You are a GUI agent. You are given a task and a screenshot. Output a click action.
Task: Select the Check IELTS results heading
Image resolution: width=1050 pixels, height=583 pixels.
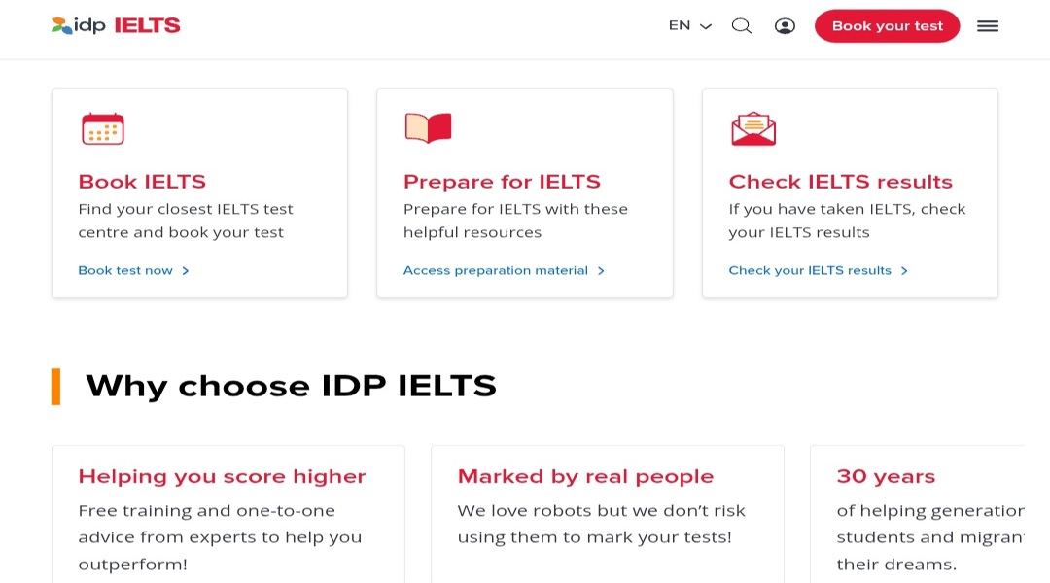(x=840, y=182)
